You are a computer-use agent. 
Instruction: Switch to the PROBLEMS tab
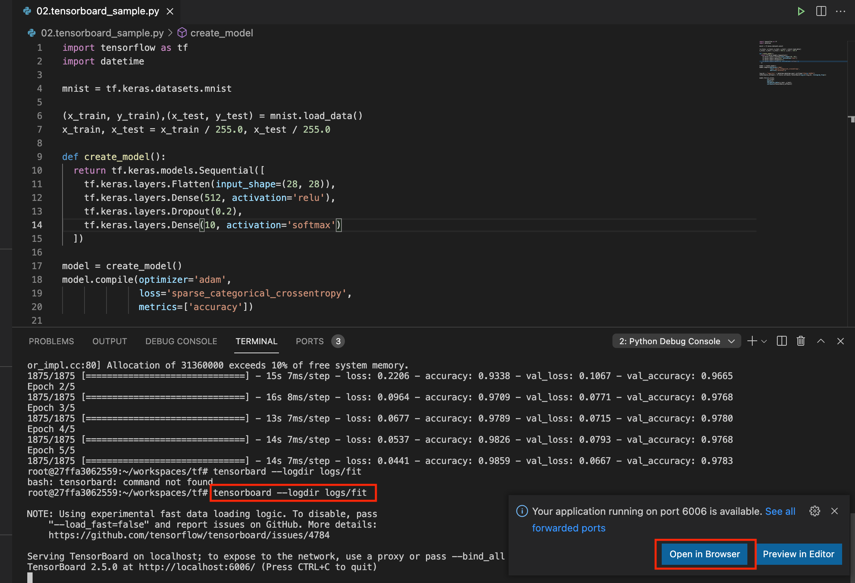[x=51, y=341]
